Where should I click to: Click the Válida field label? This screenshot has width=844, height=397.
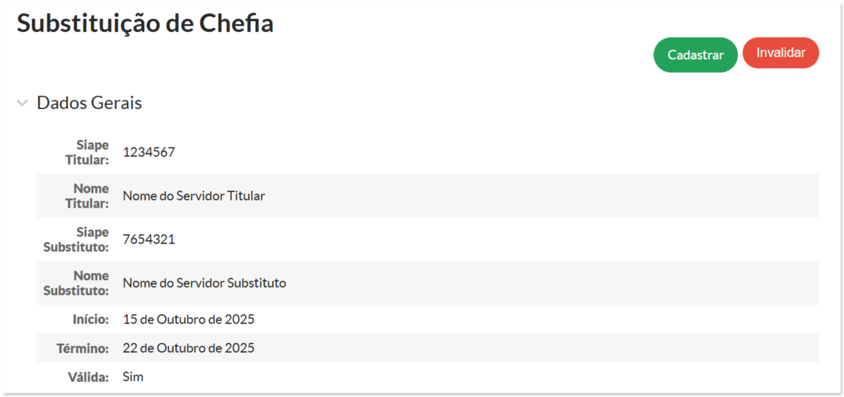click(88, 377)
